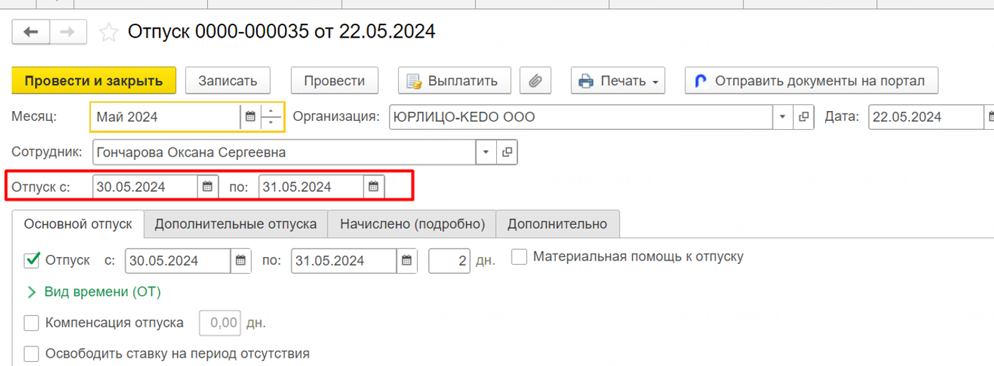Viewport: 994px width, 366px height.
Task: Expand the Вид времени (ОТ) section
Action: pos(31,292)
